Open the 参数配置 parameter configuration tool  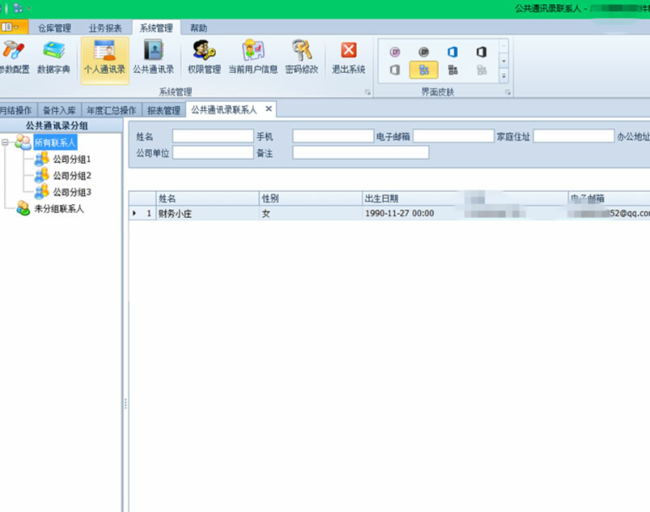(x=14, y=58)
